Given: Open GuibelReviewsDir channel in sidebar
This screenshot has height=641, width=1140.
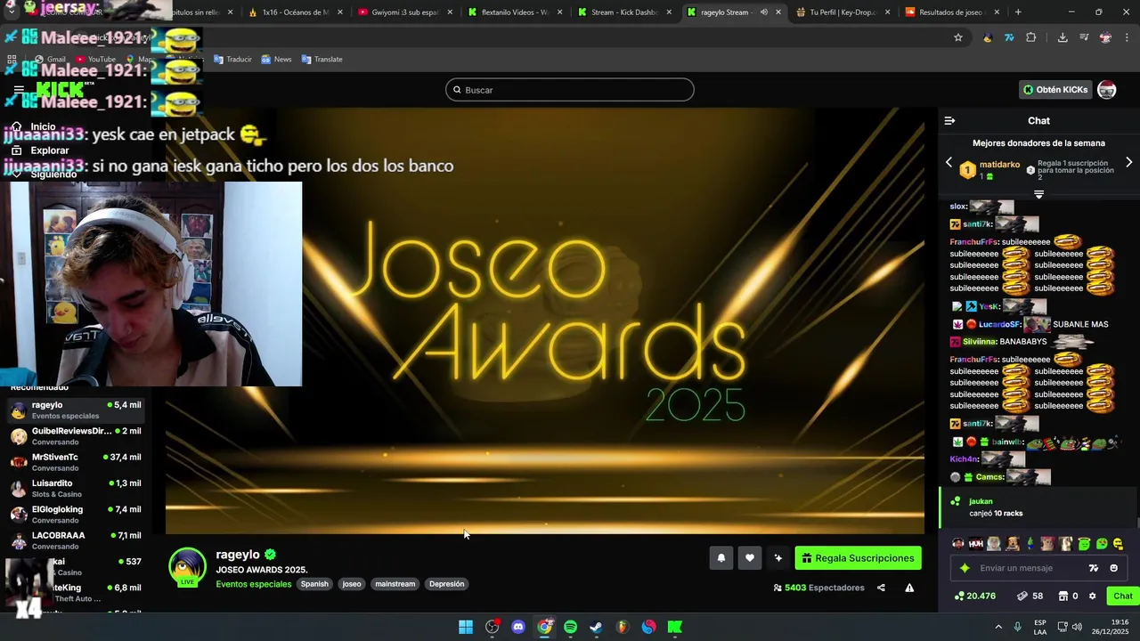Looking at the screenshot, I should coord(76,436).
